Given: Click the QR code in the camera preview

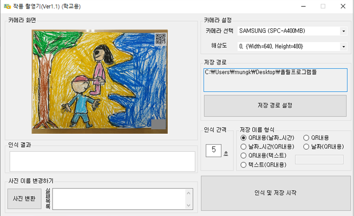Looking at the screenshot, I should click(160, 38).
